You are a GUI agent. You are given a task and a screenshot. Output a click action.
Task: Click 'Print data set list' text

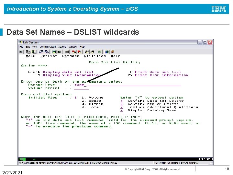158,72
